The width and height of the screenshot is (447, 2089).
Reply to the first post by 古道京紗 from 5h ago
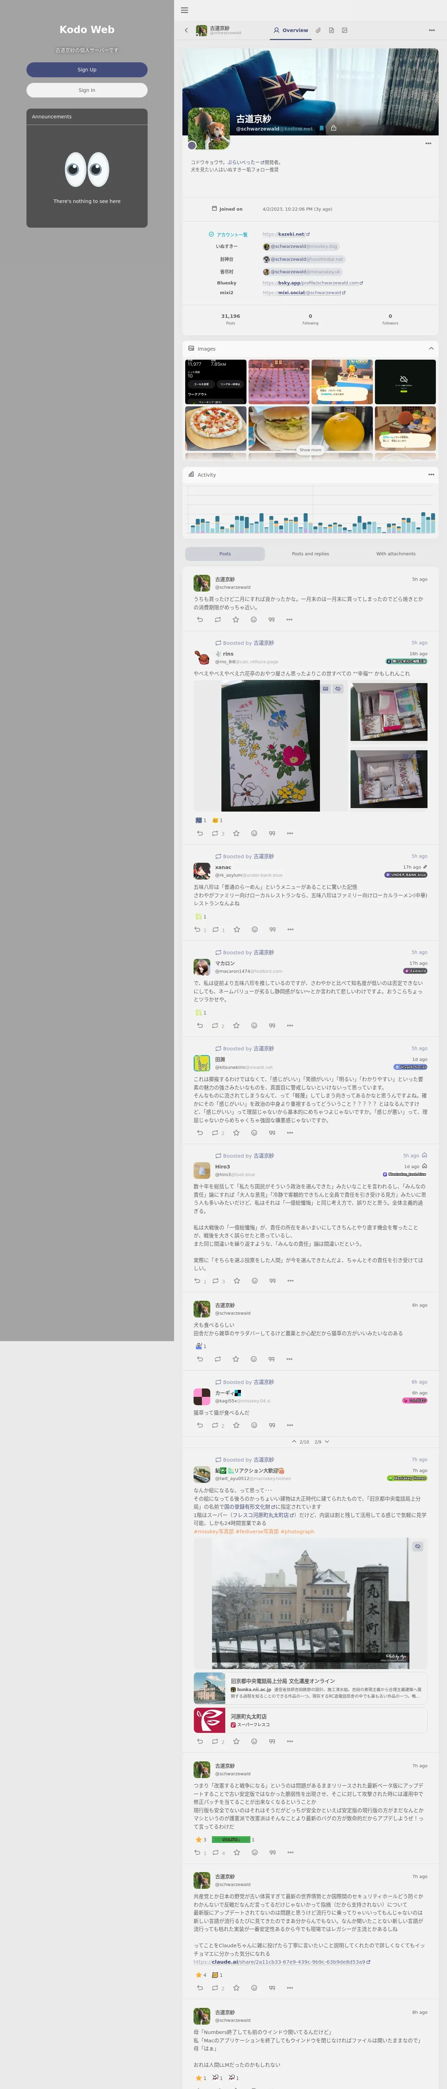(x=199, y=620)
